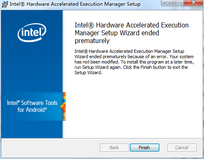Click the empty blue area below the Intel logo
Image resolution: width=204 pixels, height=159 pixels.
click(x=32, y=67)
